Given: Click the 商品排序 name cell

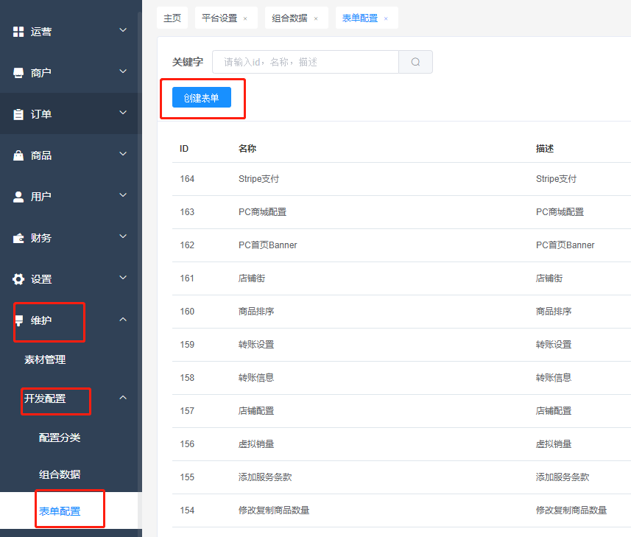Looking at the screenshot, I should 256,312.
